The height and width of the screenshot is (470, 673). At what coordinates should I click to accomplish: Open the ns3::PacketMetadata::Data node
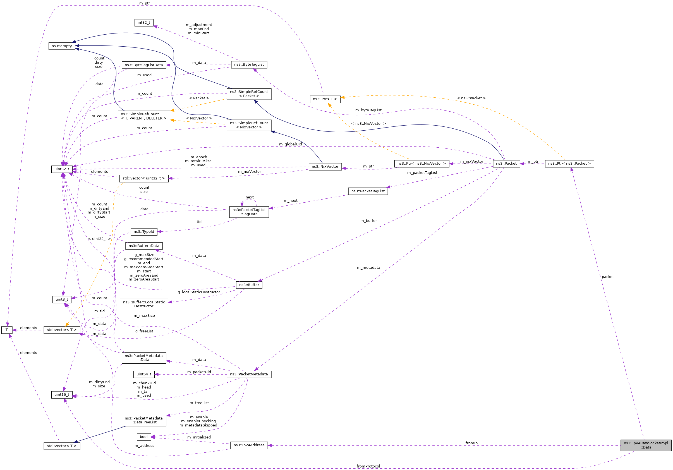144,358
